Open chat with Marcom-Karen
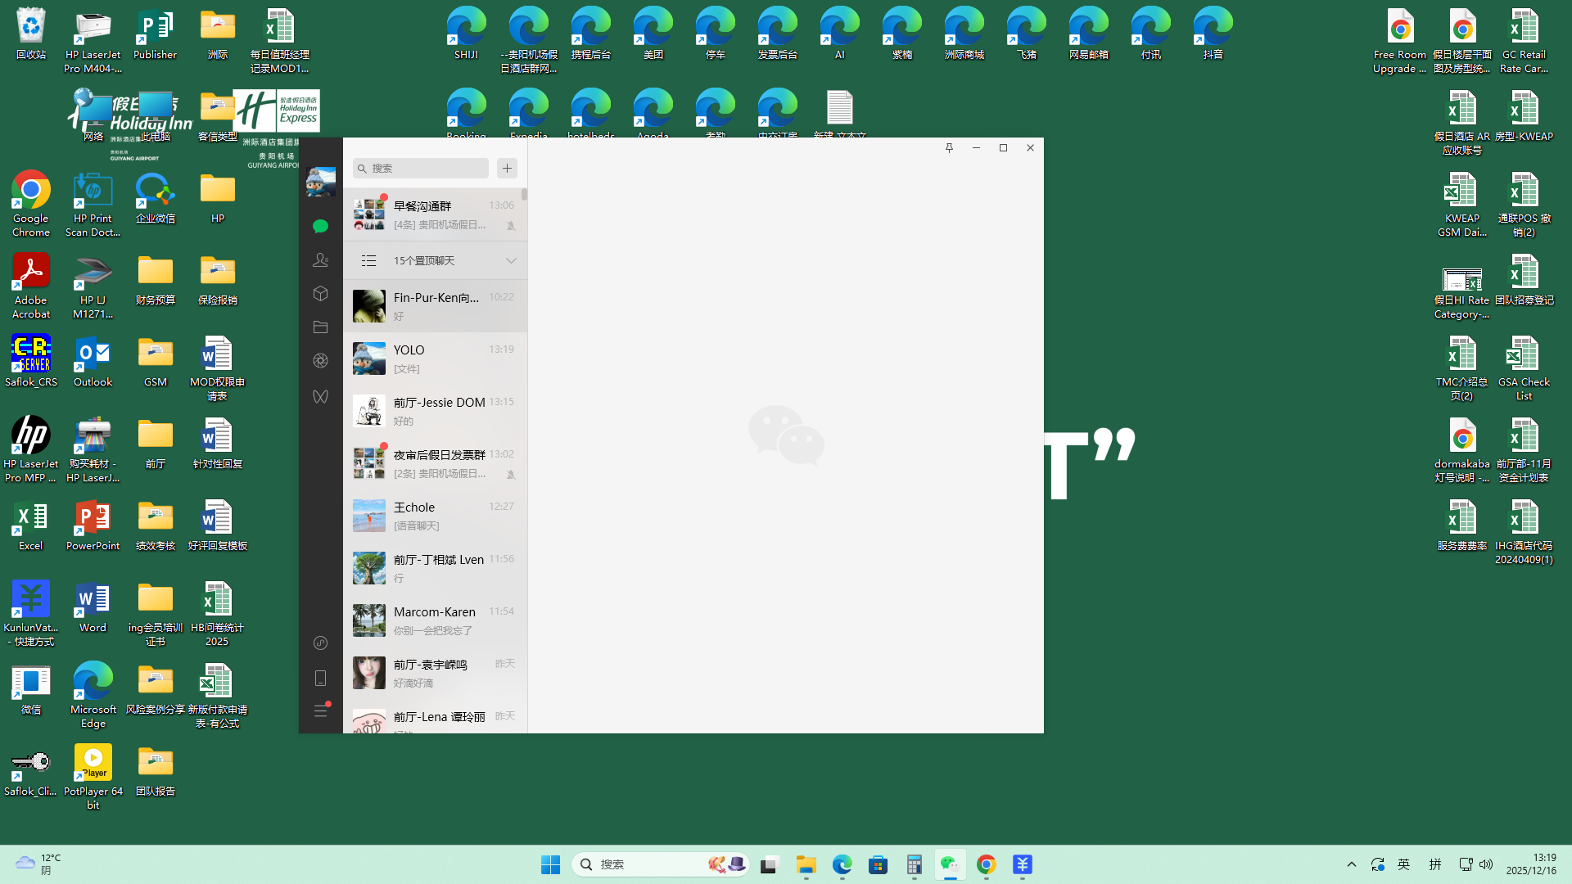 click(x=435, y=620)
